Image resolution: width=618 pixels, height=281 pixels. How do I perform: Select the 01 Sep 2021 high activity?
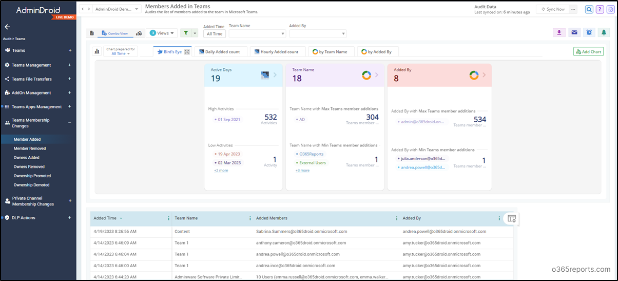228,119
